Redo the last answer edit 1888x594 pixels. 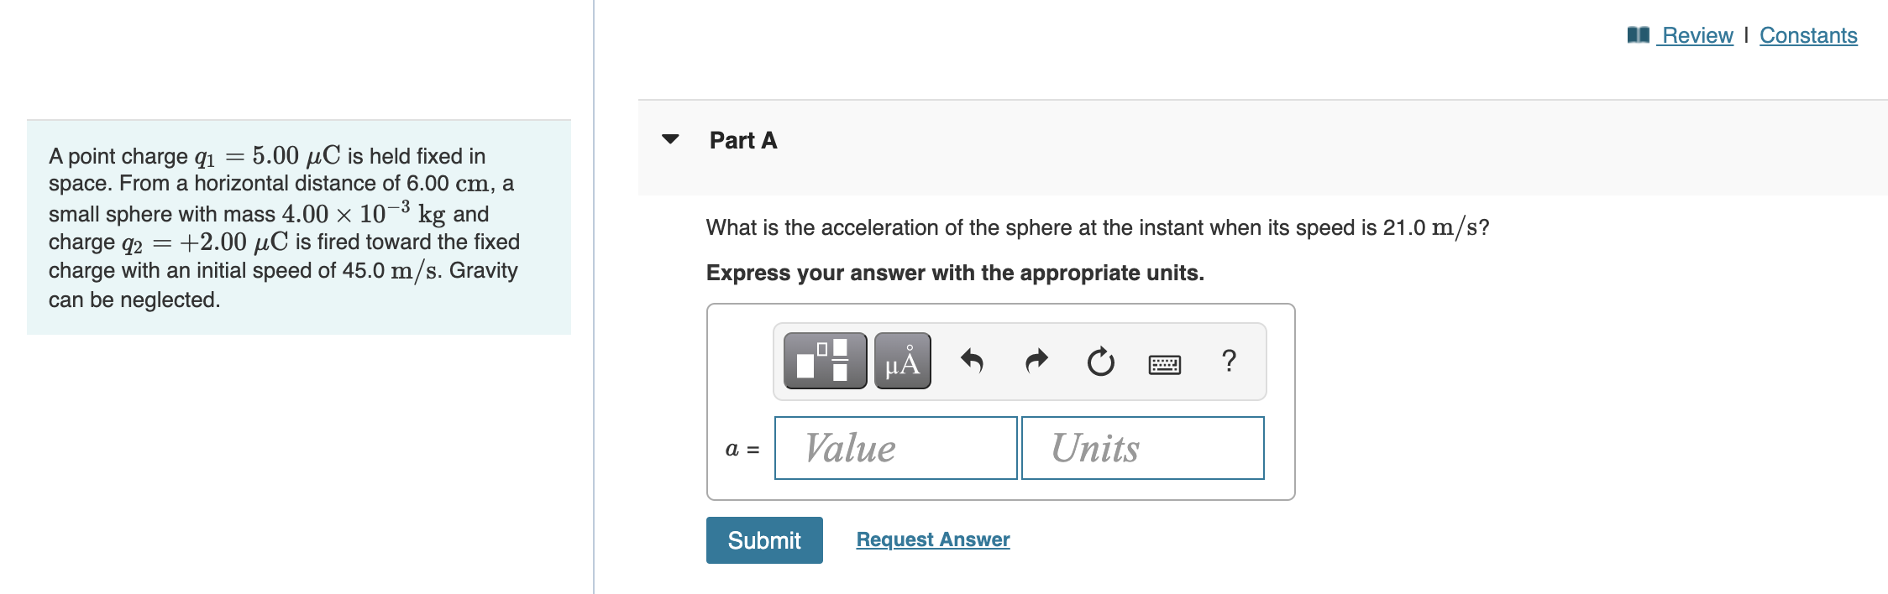(x=1035, y=362)
